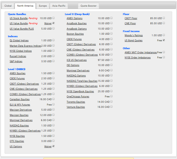Switch to the Quote Booster tab

88,6
